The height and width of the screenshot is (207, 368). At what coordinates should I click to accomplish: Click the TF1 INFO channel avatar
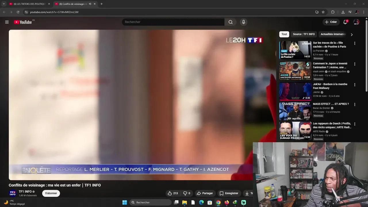13,193
